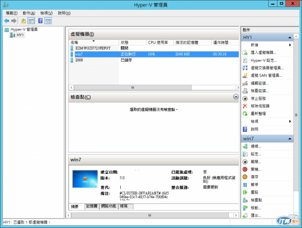302x228 pixels.
Task: Open the 檔案(F) menu
Action: click(x=12, y=13)
